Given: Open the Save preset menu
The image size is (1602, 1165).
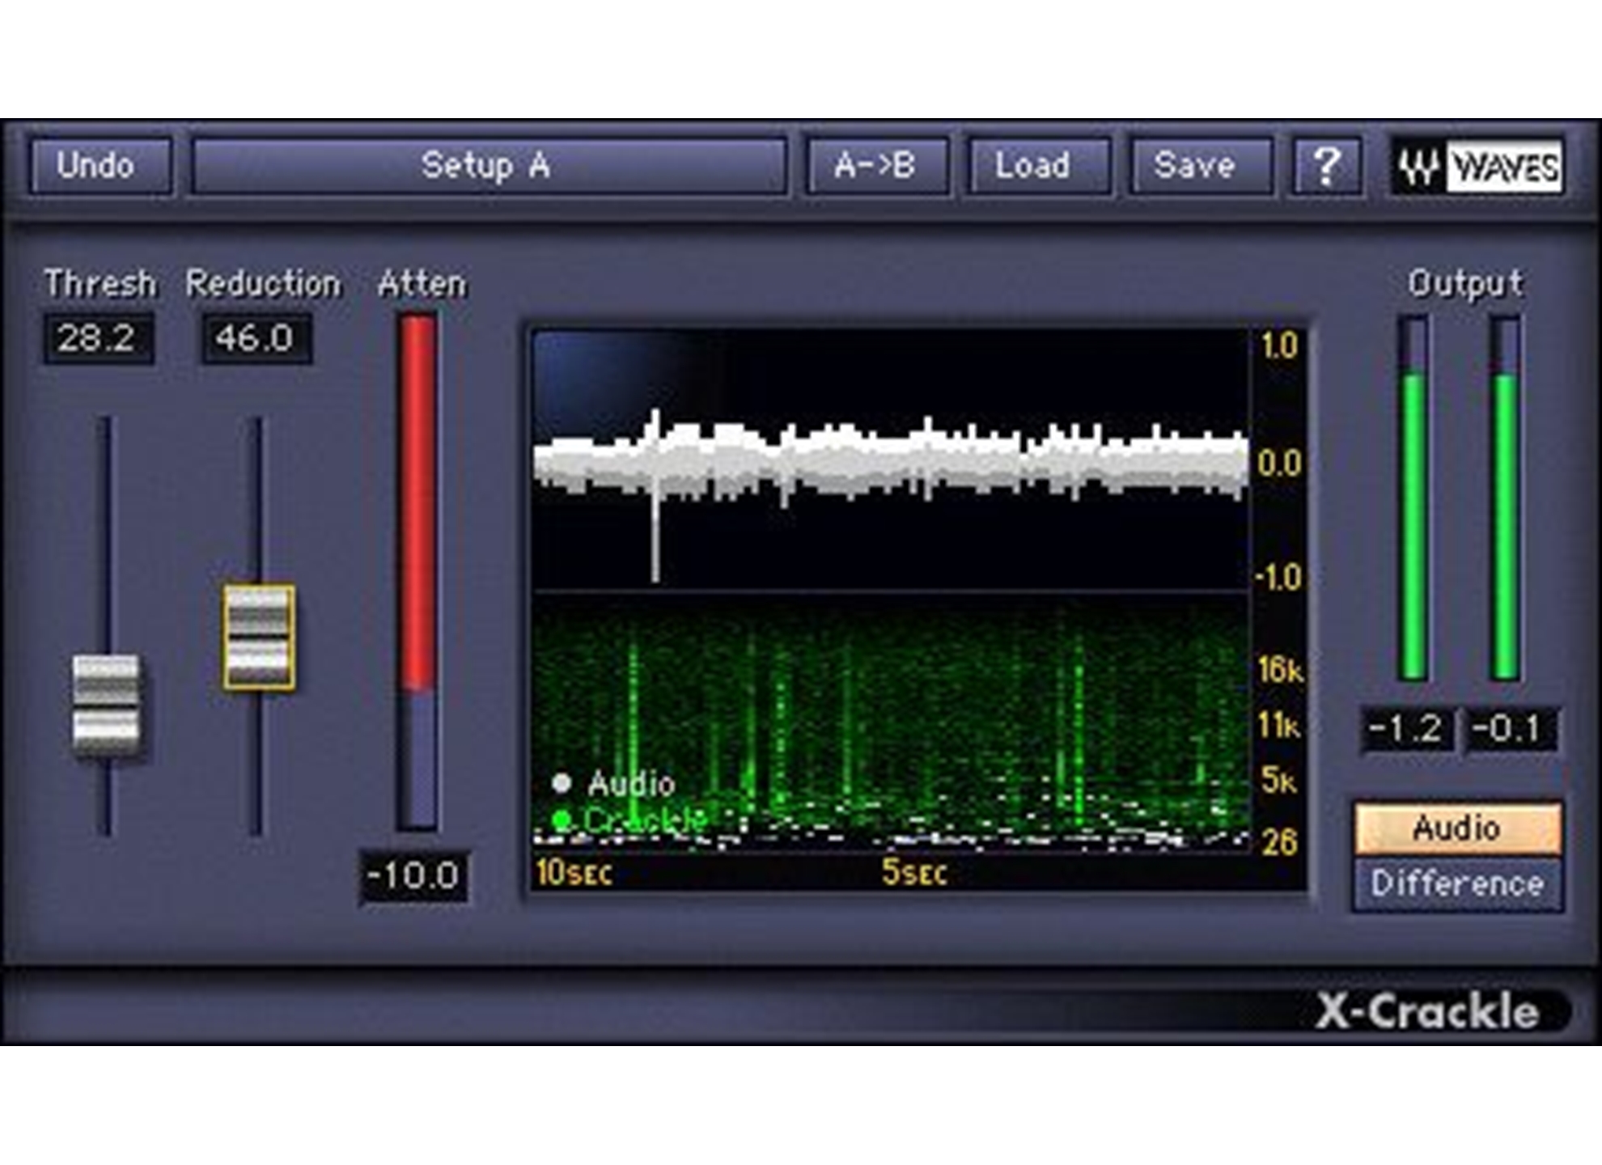Looking at the screenshot, I should tap(1195, 166).
